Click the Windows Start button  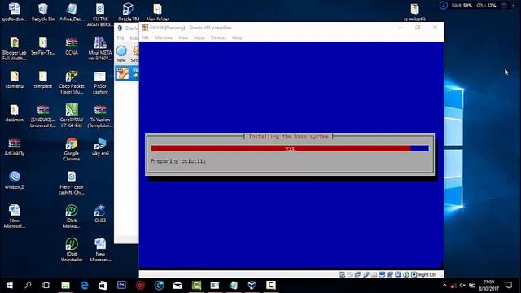pyautogui.click(x=9, y=286)
